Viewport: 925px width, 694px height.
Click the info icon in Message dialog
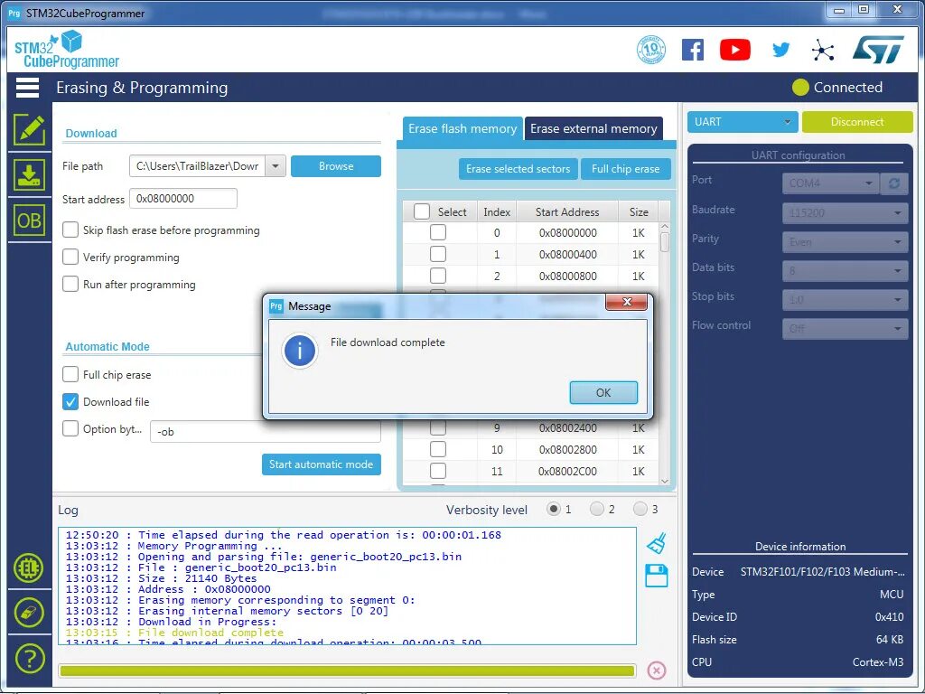[x=300, y=351]
